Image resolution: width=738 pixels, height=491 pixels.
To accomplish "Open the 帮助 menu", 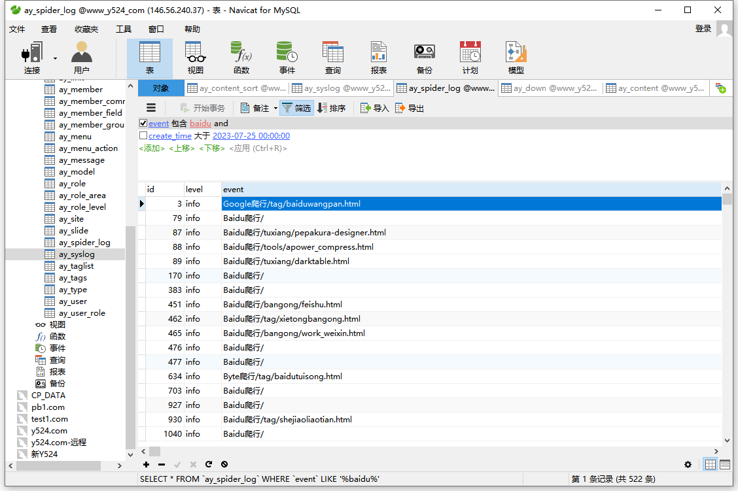I will coord(192,29).
